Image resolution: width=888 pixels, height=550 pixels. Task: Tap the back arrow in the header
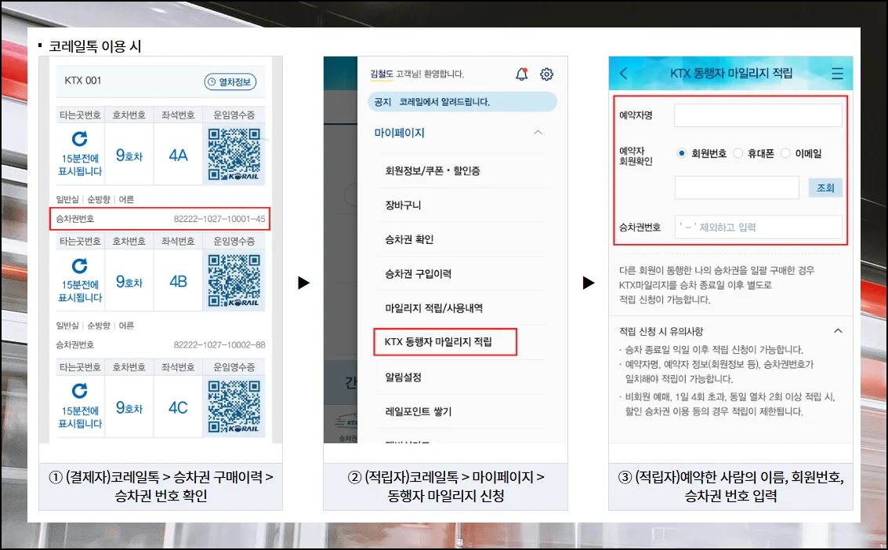tap(624, 74)
